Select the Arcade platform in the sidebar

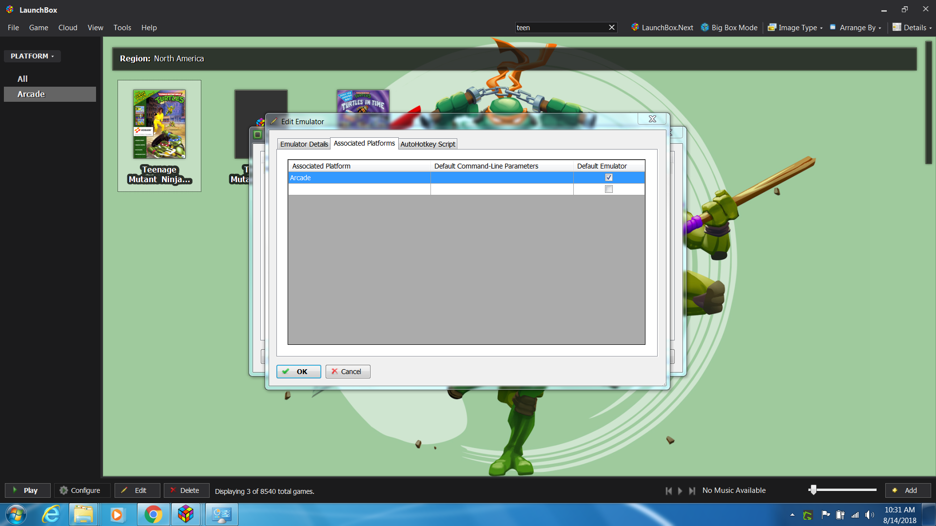point(50,94)
